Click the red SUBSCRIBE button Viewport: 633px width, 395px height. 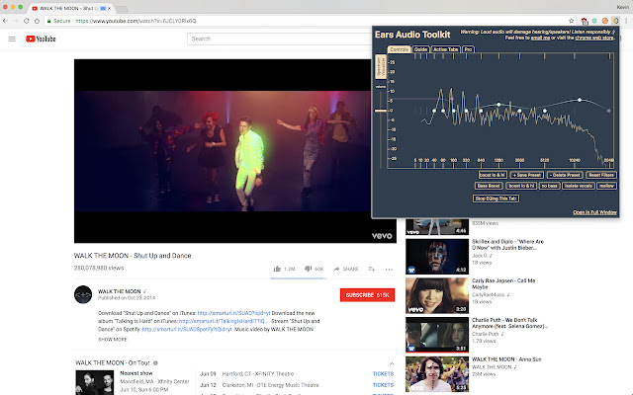coord(366,294)
